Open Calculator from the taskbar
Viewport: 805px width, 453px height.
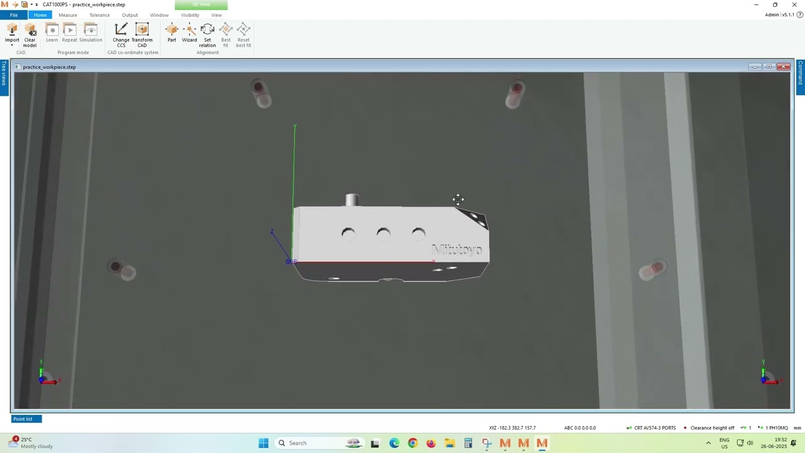tap(468, 443)
